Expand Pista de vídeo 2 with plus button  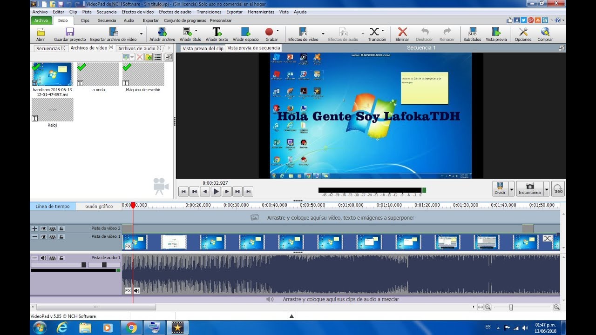pos(34,228)
